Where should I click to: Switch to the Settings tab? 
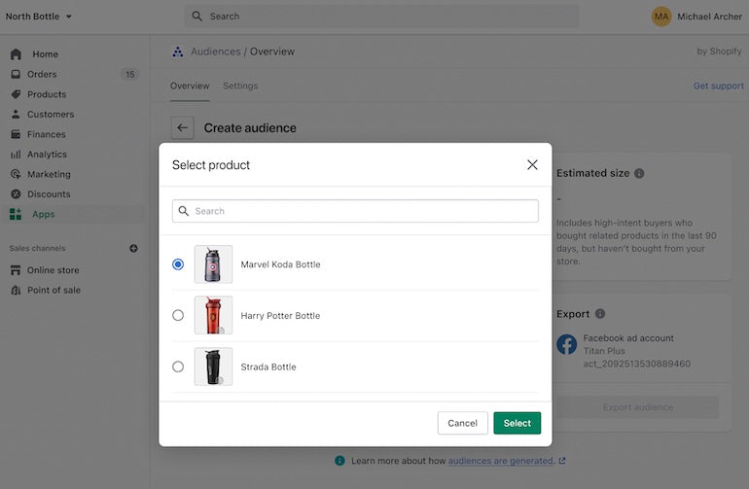pos(240,86)
